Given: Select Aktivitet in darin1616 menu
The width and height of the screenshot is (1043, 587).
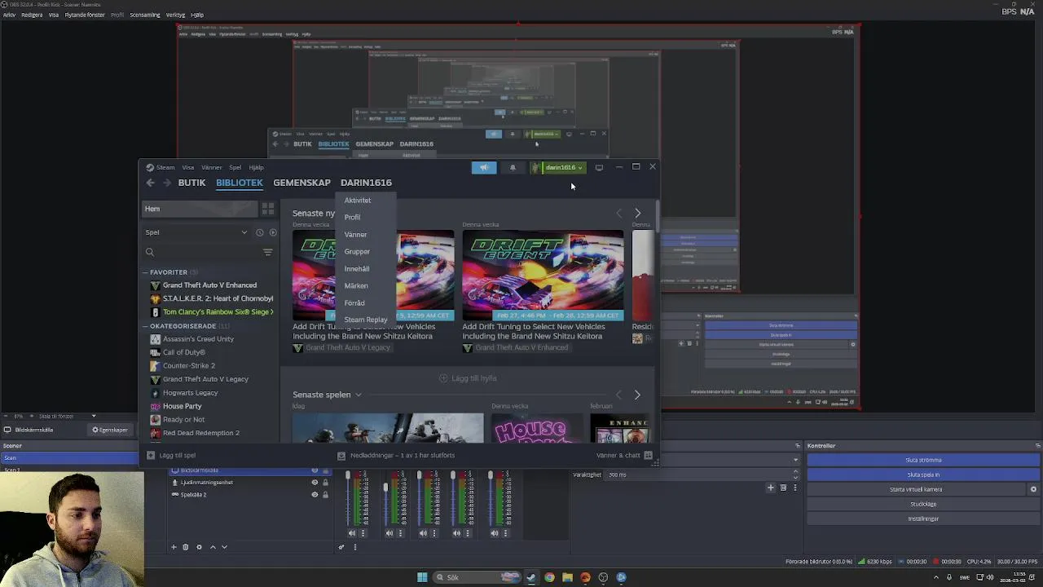Looking at the screenshot, I should pyautogui.click(x=358, y=201).
